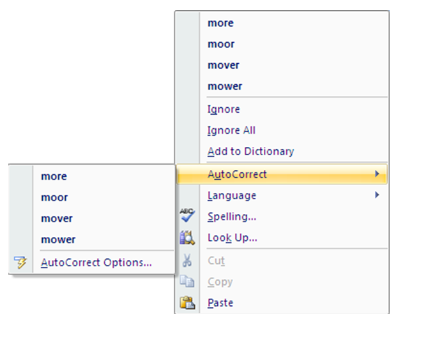Select "more" suggestion in main context menu
Viewport: 442px width, 346px height.
pyautogui.click(x=220, y=23)
